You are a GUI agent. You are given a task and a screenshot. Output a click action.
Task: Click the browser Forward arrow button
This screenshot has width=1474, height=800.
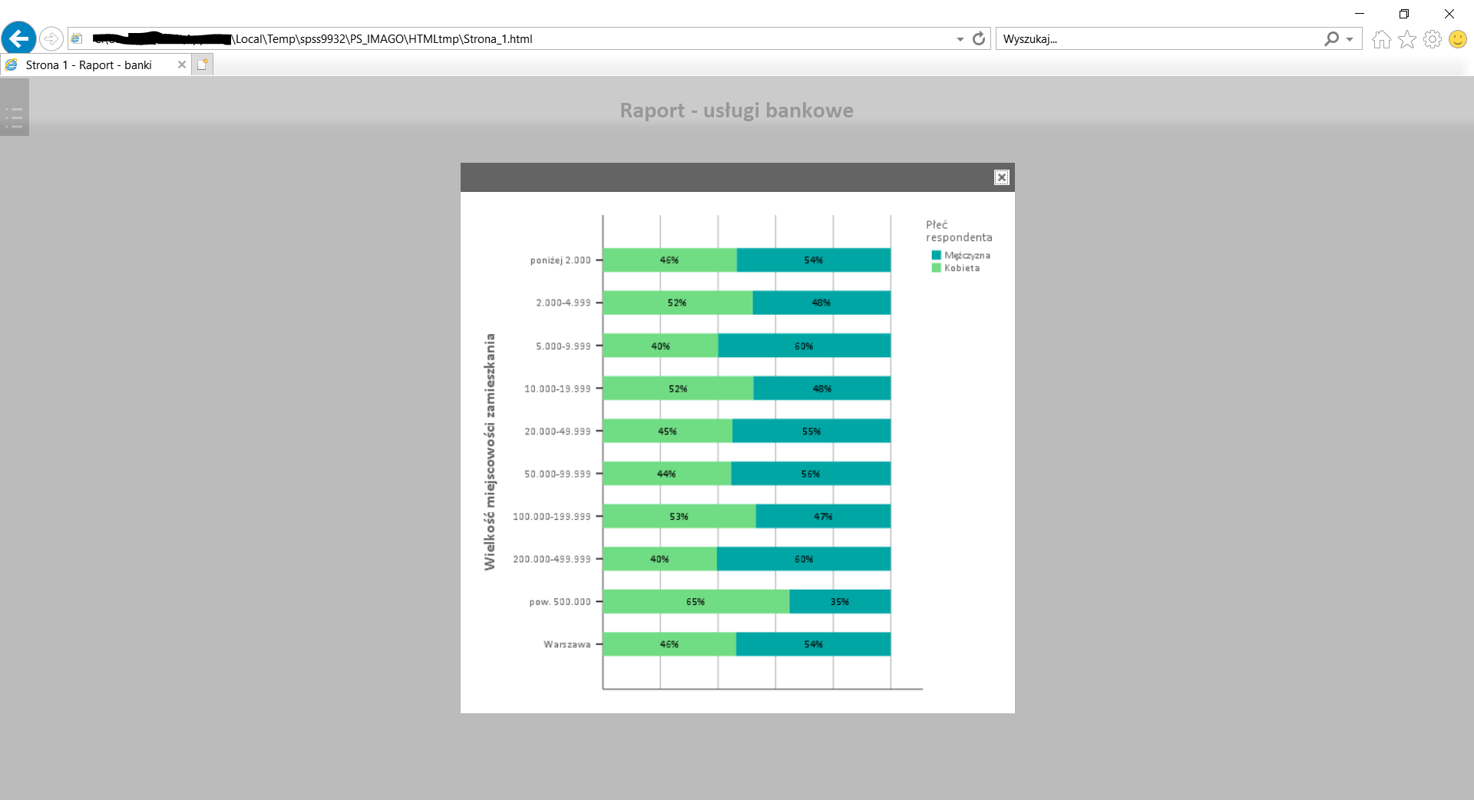51,38
